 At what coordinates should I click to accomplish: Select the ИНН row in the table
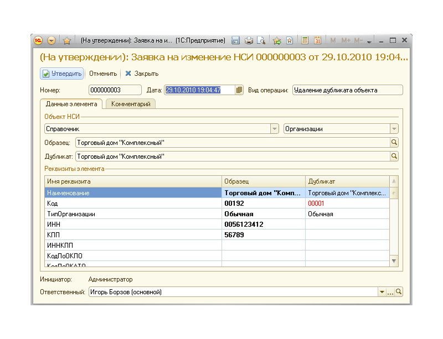(217, 225)
